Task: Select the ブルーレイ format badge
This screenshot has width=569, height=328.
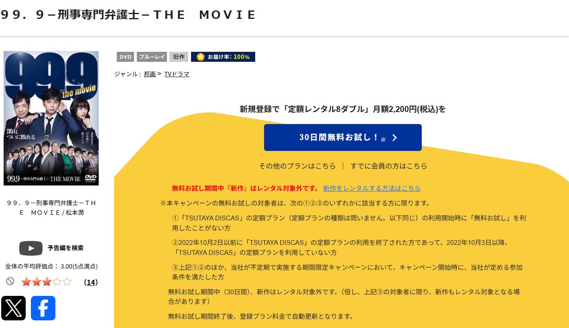Action: pyautogui.click(x=152, y=57)
